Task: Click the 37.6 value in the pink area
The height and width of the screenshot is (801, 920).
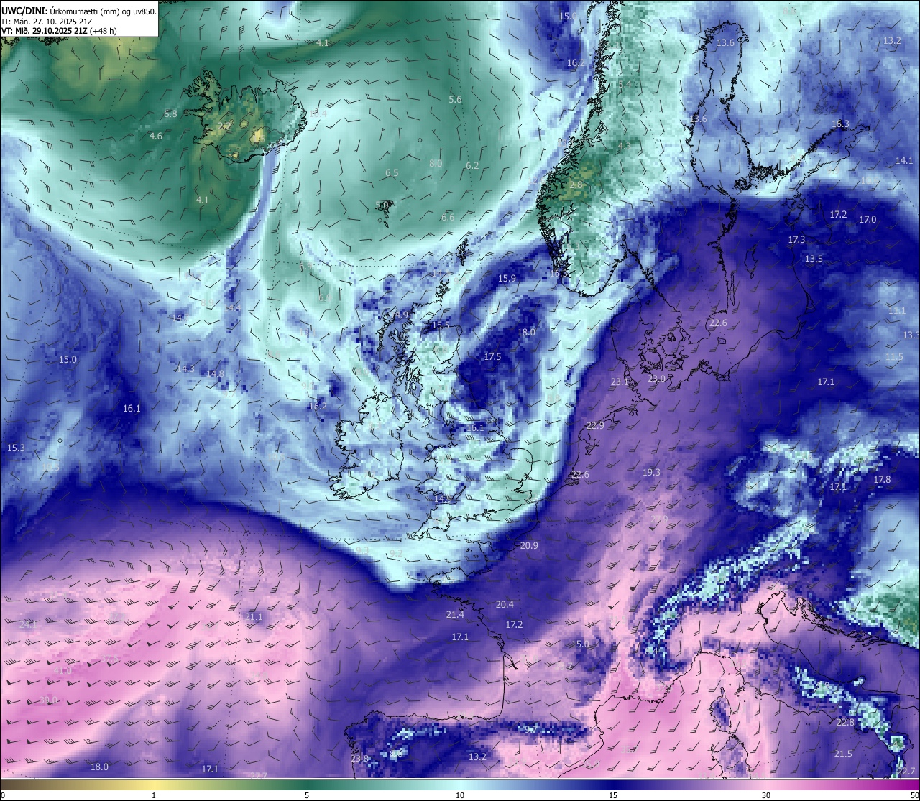Action: (110, 658)
